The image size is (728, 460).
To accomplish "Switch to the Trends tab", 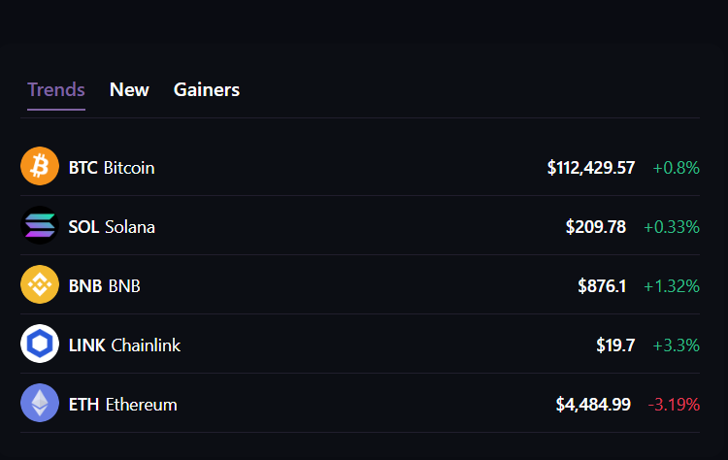I will pos(56,90).
